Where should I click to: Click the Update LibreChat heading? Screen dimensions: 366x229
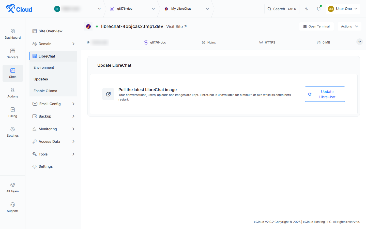tap(114, 65)
